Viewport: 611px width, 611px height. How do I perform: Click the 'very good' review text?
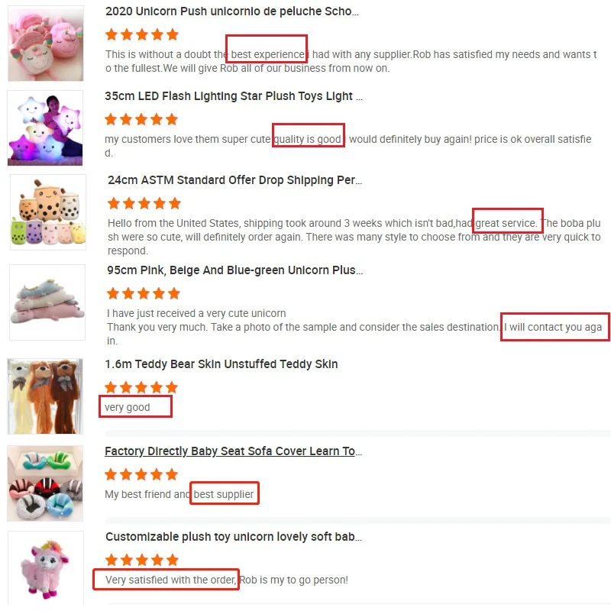pyautogui.click(x=128, y=407)
